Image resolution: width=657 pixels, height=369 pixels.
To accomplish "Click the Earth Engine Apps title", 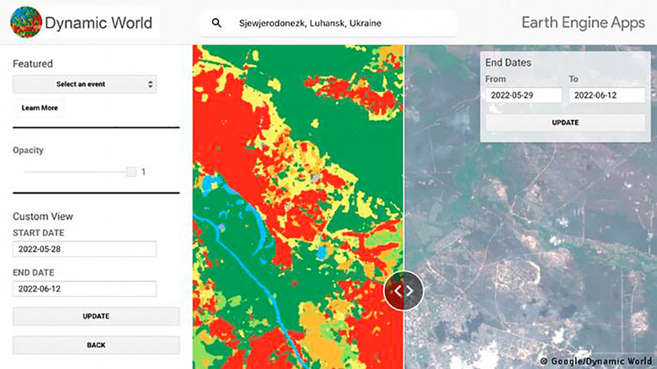I will [x=583, y=22].
